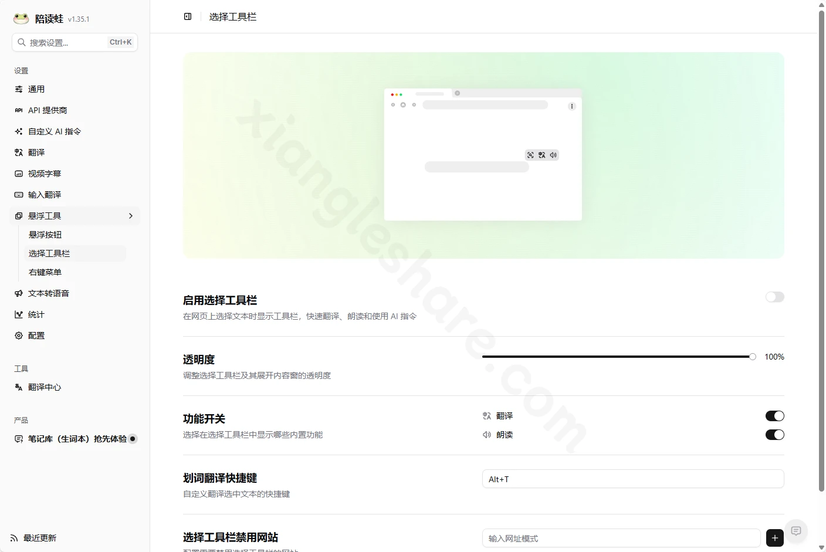Enable the selection toolbar switch
Screen dimensions: 826x552
coord(775,297)
